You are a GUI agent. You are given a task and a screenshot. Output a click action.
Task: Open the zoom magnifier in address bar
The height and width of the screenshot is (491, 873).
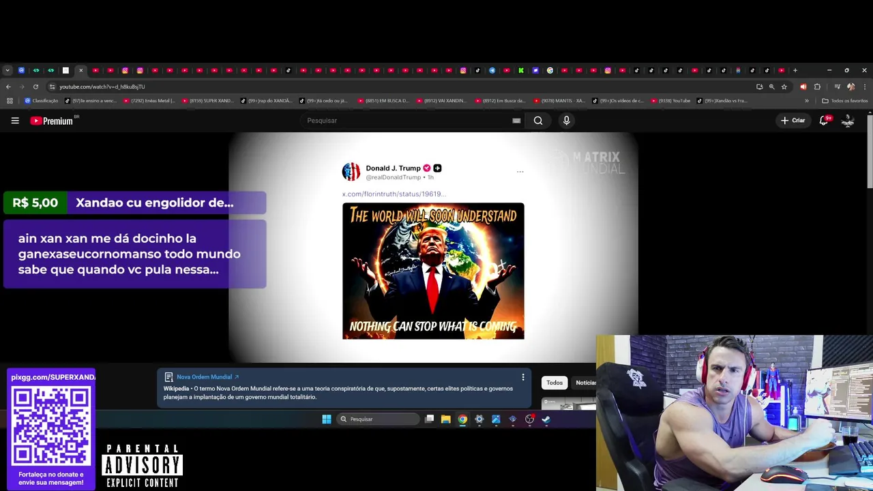(772, 87)
